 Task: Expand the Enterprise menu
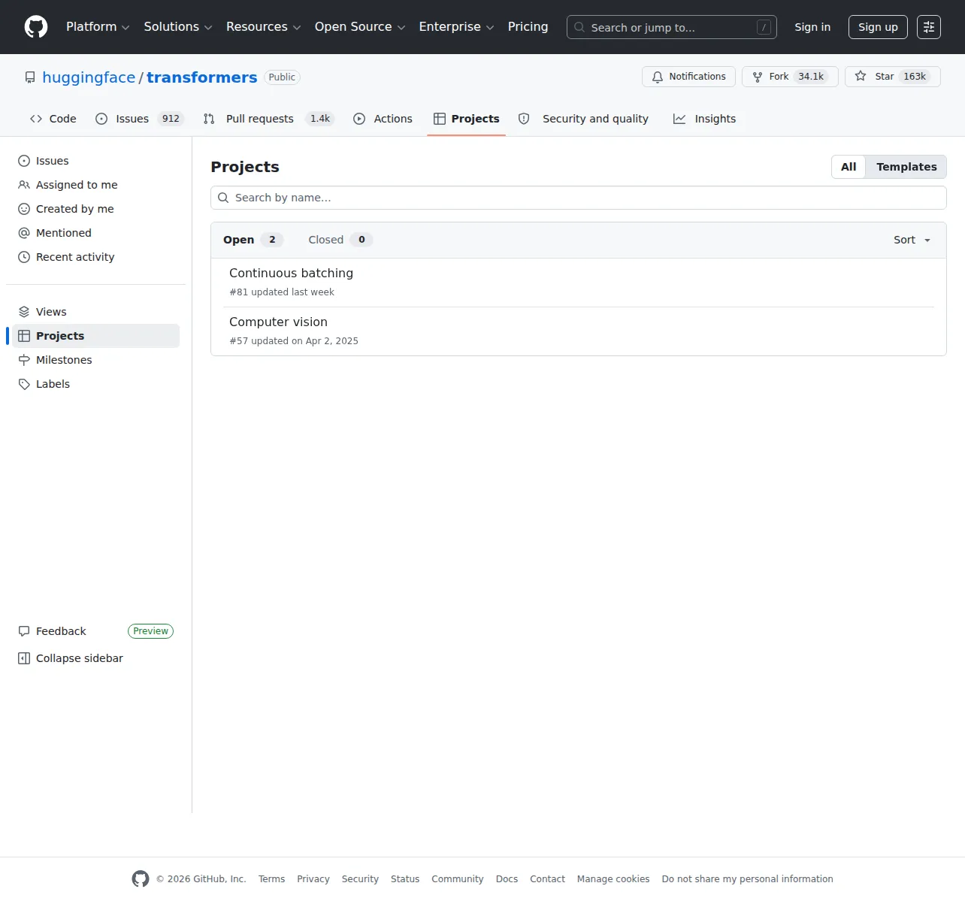tap(456, 27)
